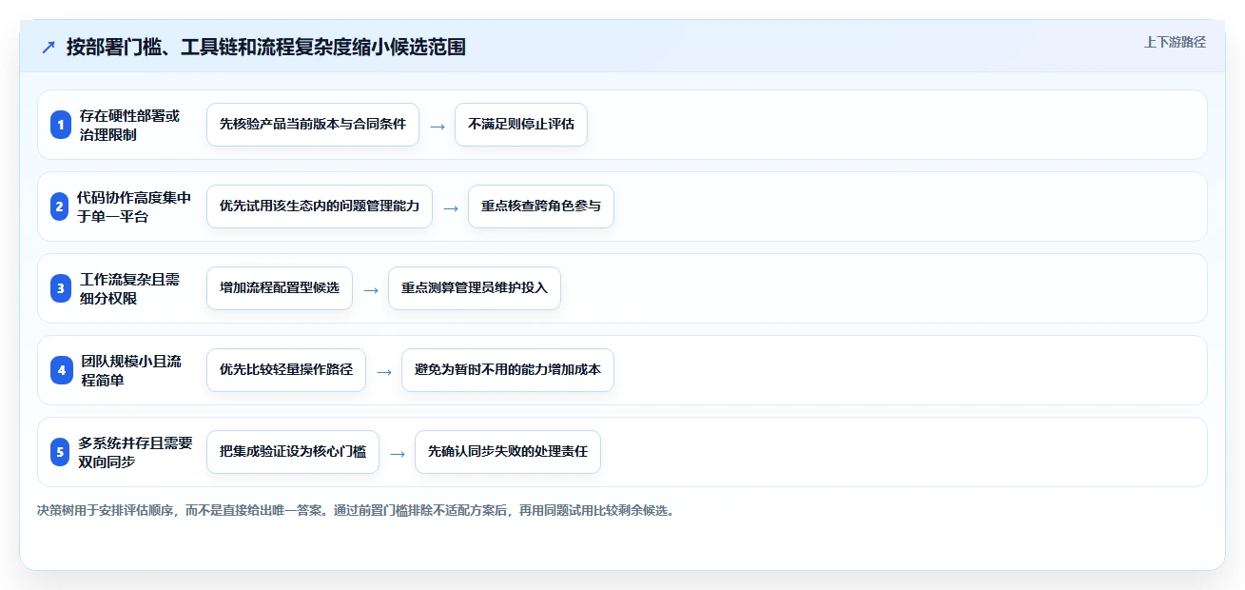This screenshot has height=590, width=1245.
Task: Click the 重点测算管理员维护投入 box
Action: 475,288
